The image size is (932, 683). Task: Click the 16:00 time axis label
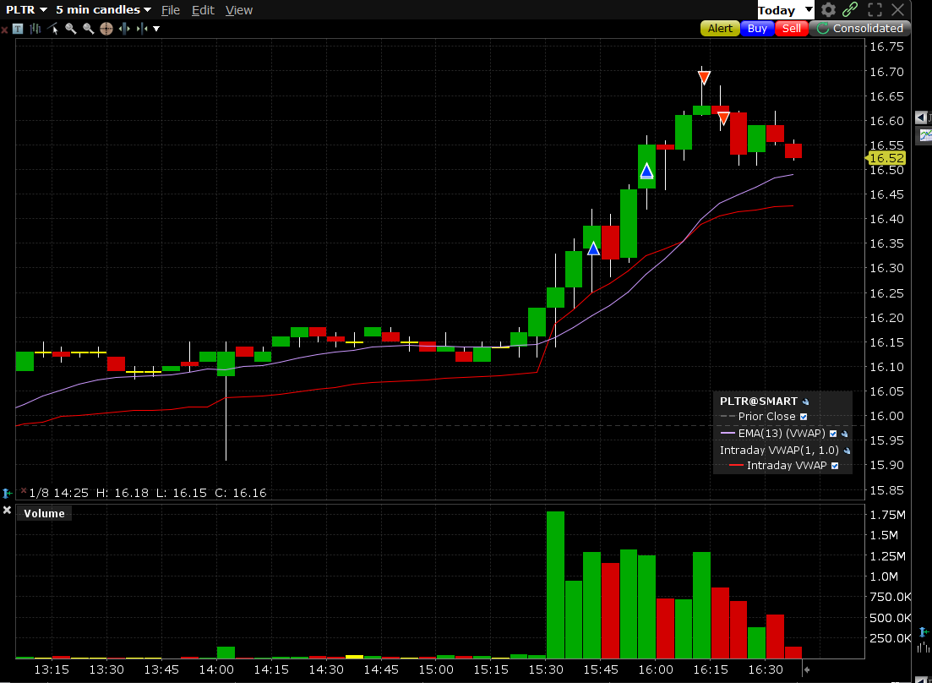656,670
